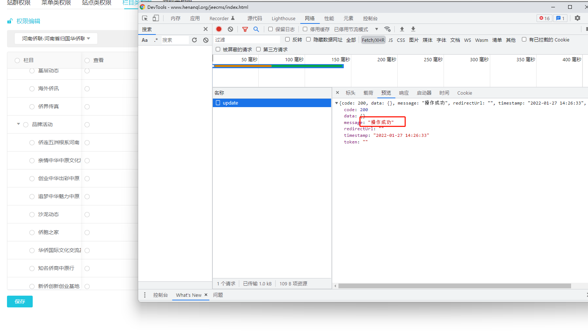Select the radio button beside 侨界传真
Image resolution: width=588 pixels, height=336 pixels.
click(x=32, y=107)
